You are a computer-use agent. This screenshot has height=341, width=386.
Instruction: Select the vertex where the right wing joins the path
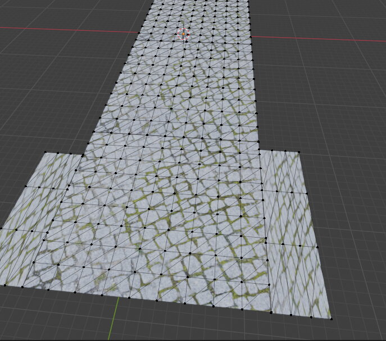[x=259, y=152]
